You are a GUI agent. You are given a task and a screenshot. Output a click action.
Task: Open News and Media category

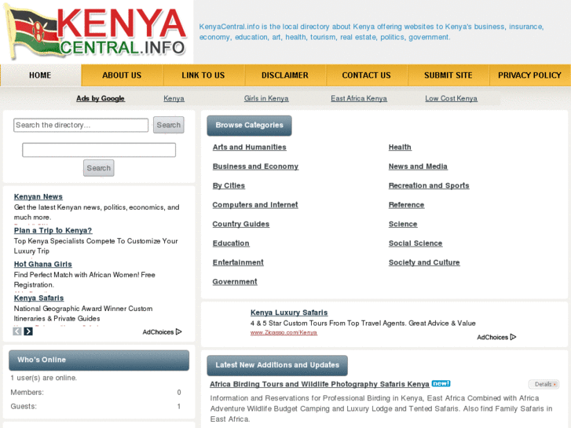pos(418,166)
